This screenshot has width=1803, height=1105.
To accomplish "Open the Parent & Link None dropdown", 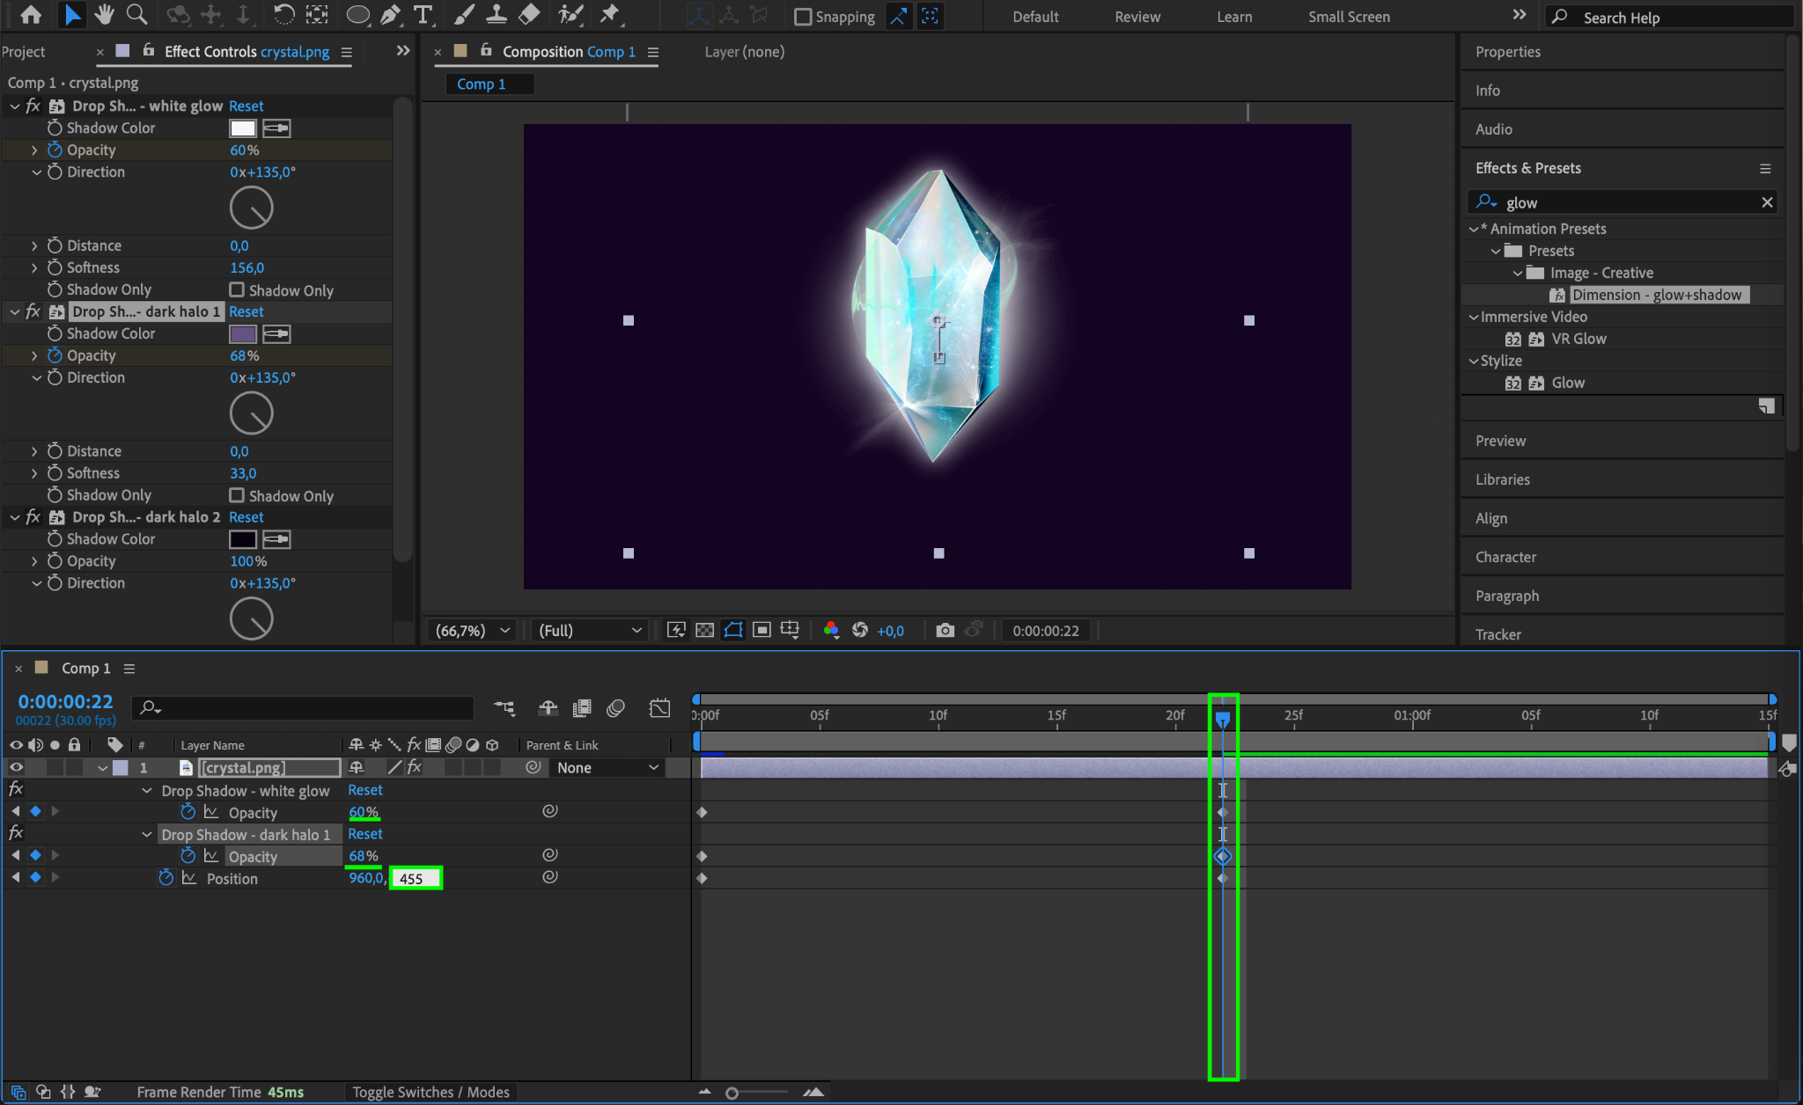I will click(x=607, y=767).
